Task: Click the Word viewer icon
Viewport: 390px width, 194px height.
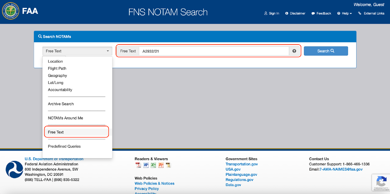Action: [x=146, y=165]
